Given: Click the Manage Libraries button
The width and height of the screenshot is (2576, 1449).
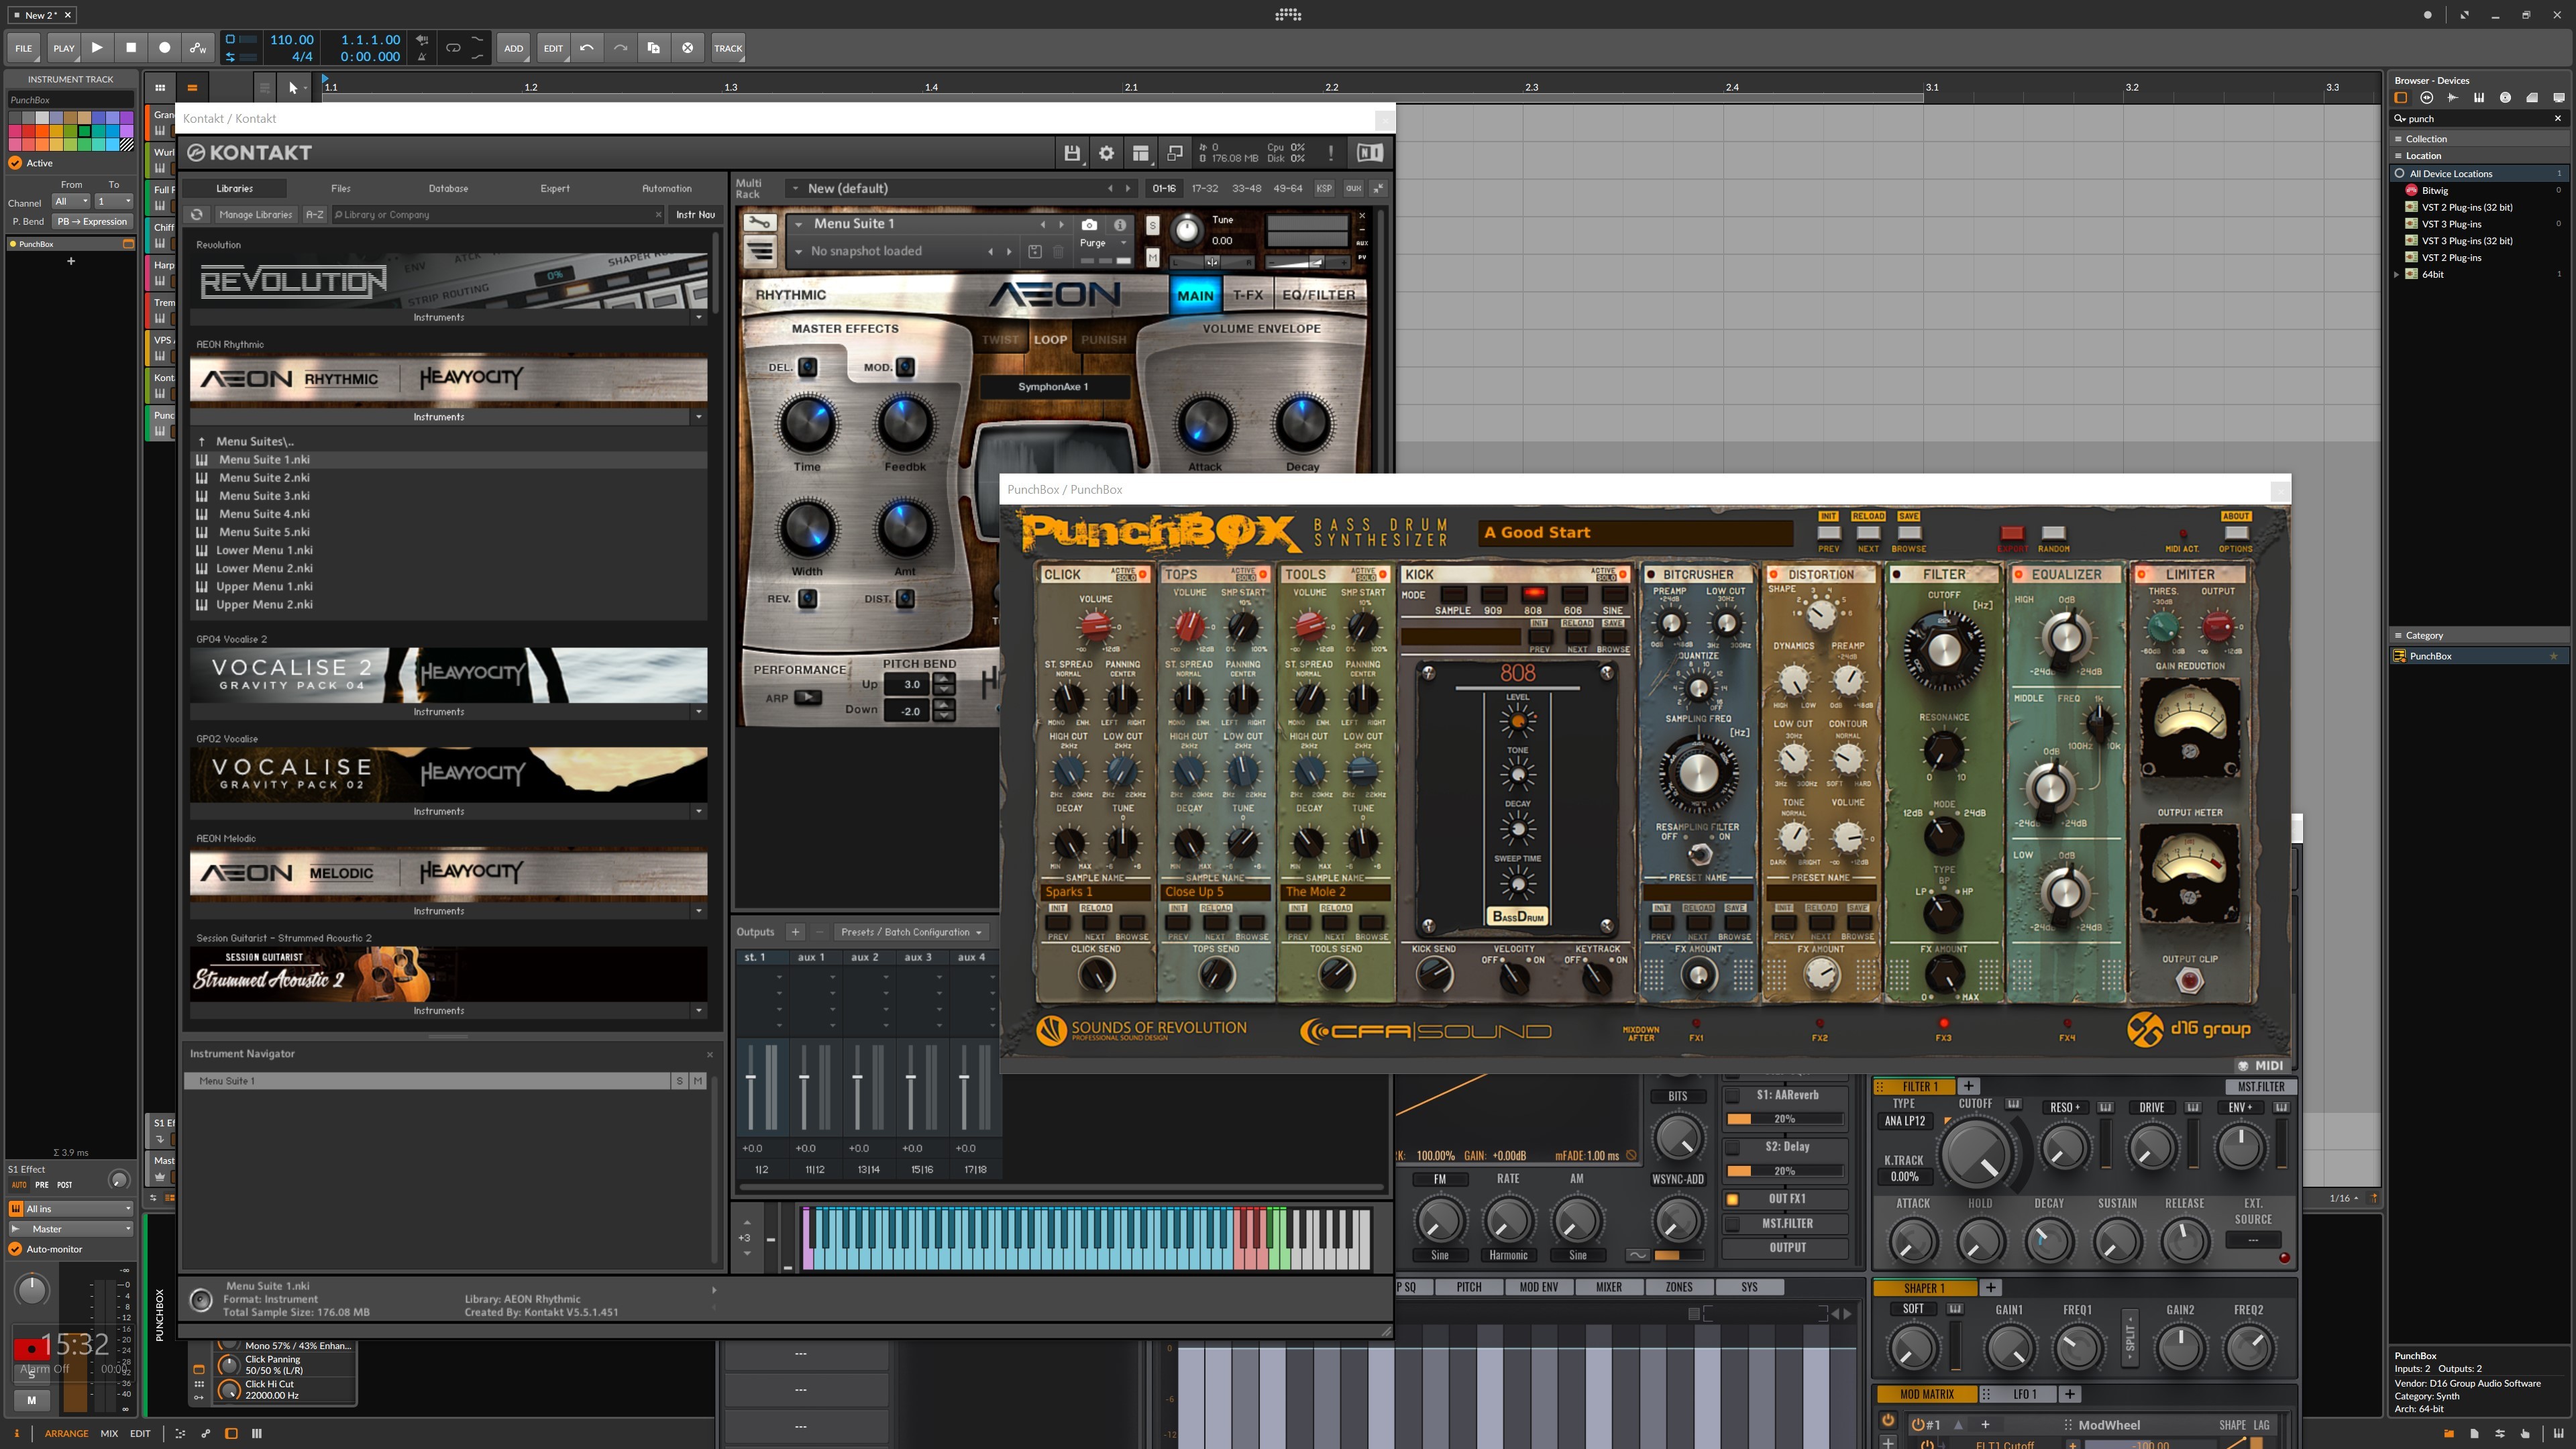Looking at the screenshot, I should [255, 214].
